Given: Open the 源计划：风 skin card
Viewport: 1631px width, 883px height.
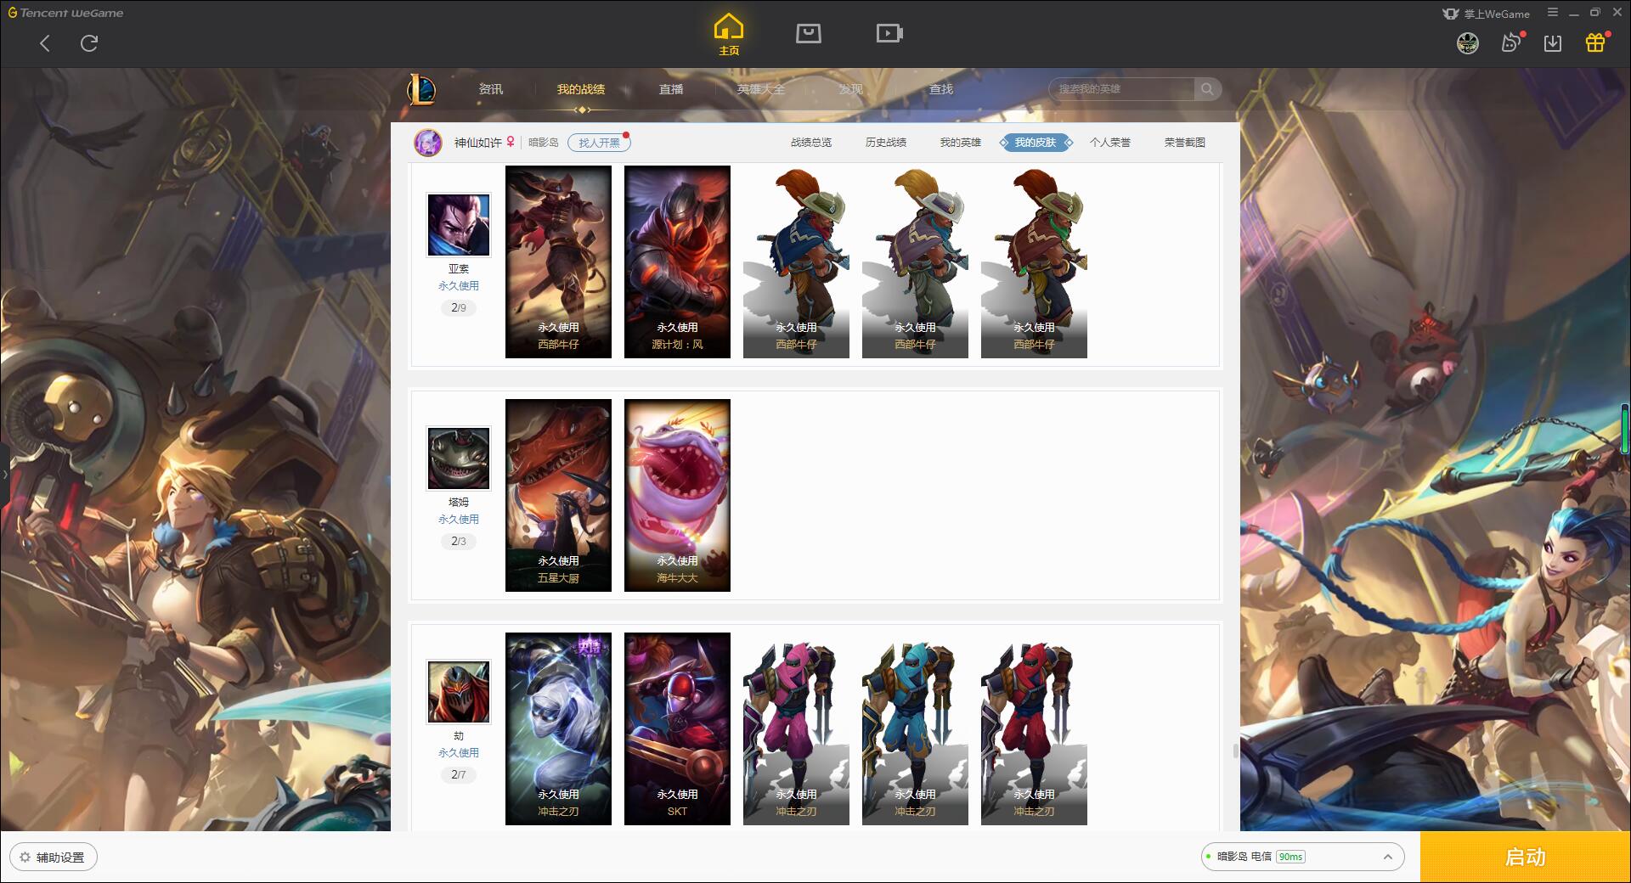Looking at the screenshot, I should pyautogui.click(x=677, y=262).
